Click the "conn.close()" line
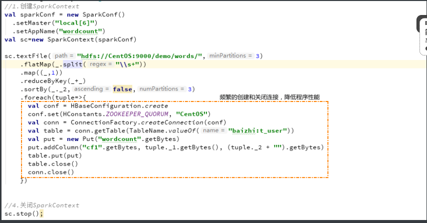The height and width of the screenshot is (223, 427). (51, 172)
